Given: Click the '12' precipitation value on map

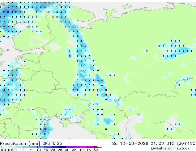Looking at the screenshot, I should tap(8, 12).
